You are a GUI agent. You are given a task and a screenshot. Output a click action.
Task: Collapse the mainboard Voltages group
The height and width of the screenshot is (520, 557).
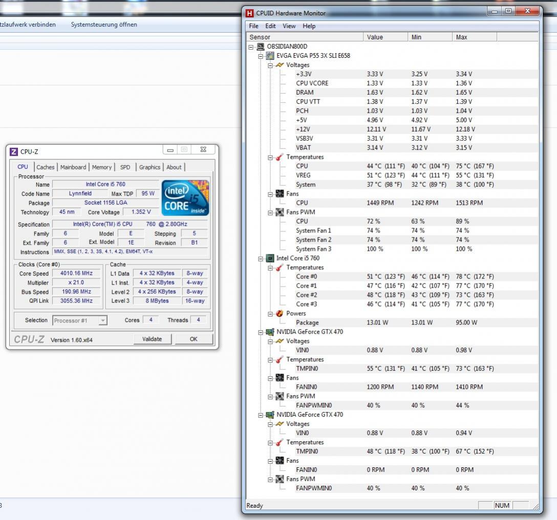click(270, 66)
